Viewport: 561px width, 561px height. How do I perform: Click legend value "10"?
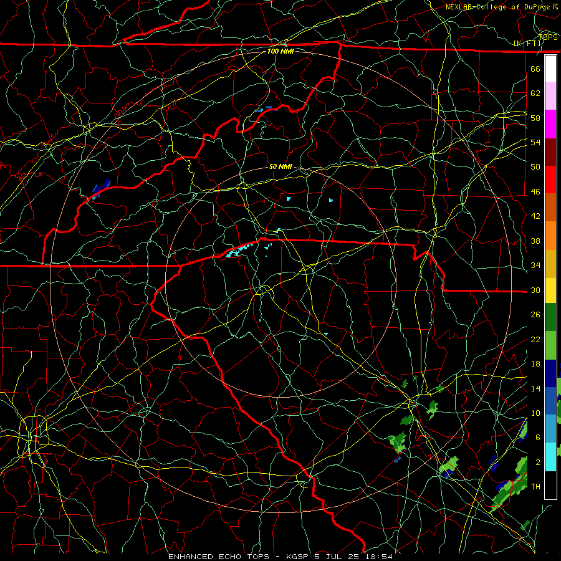coord(535,413)
